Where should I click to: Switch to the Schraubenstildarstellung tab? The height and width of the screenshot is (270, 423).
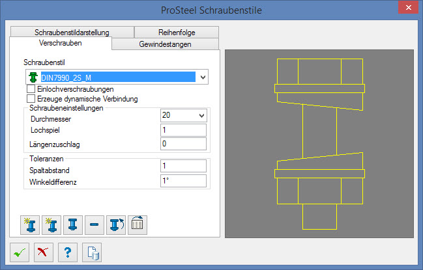point(72,33)
